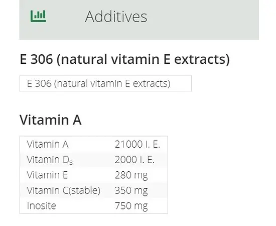Select the Inosite row label
Image resolution: width=276 pixels, height=226 pixels.
coord(41,205)
